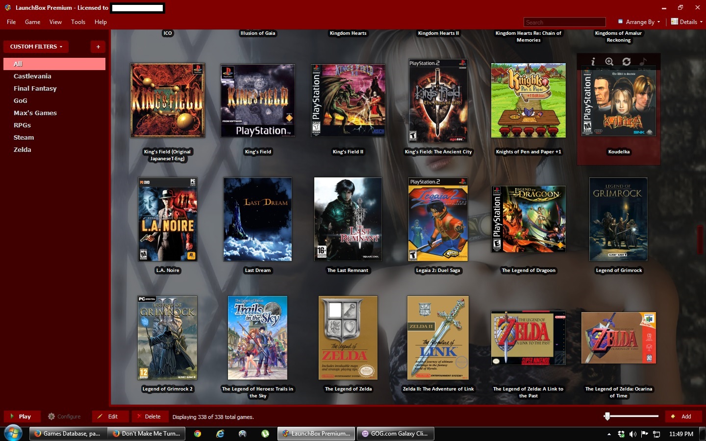Image resolution: width=706 pixels, height=441 pixels.
Task: Select the Steam filter
Action: coord(54,138)
